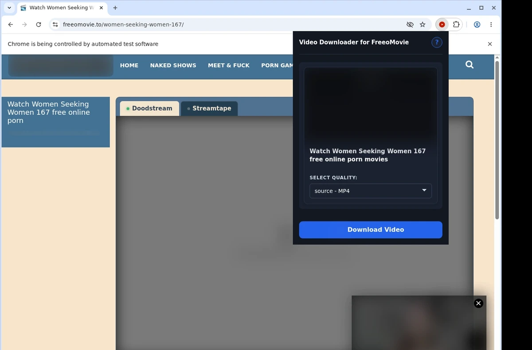Minimize the Chrome window
The height and width of the screenshot is (350, 532).
coord(469,8)
